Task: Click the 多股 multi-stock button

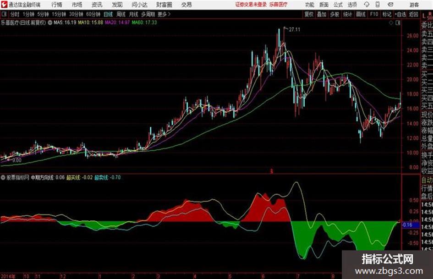Action: click(x=334, y=14)
